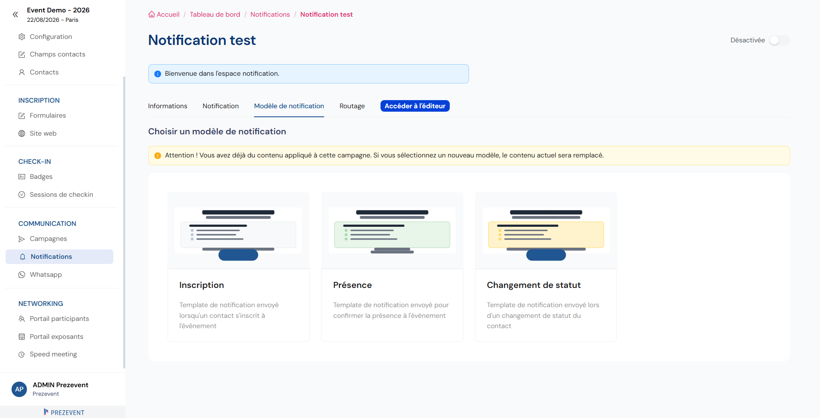Click the Portail exposants booth icon
This screenshot has width=820, height=418.
click(x=22, y=337)
